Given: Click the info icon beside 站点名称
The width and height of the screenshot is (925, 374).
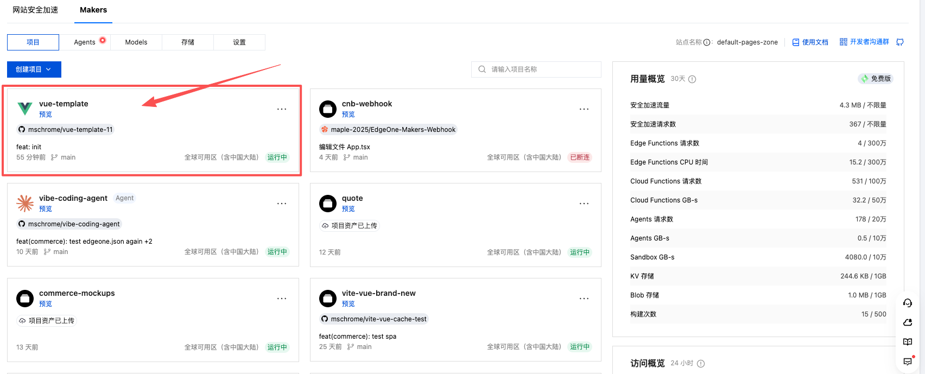Looking at the screenshot, I should pos(707,42).
